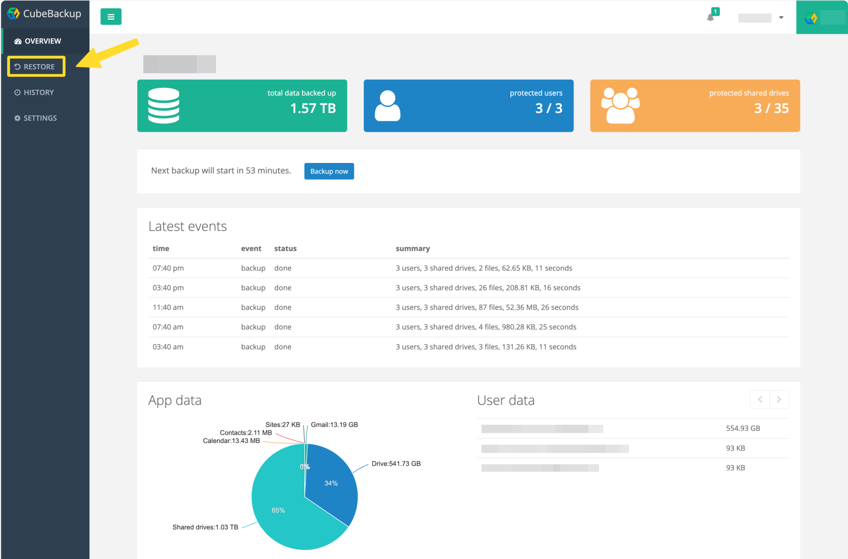Click the Sites:27 KB chart label

(283, 425)
